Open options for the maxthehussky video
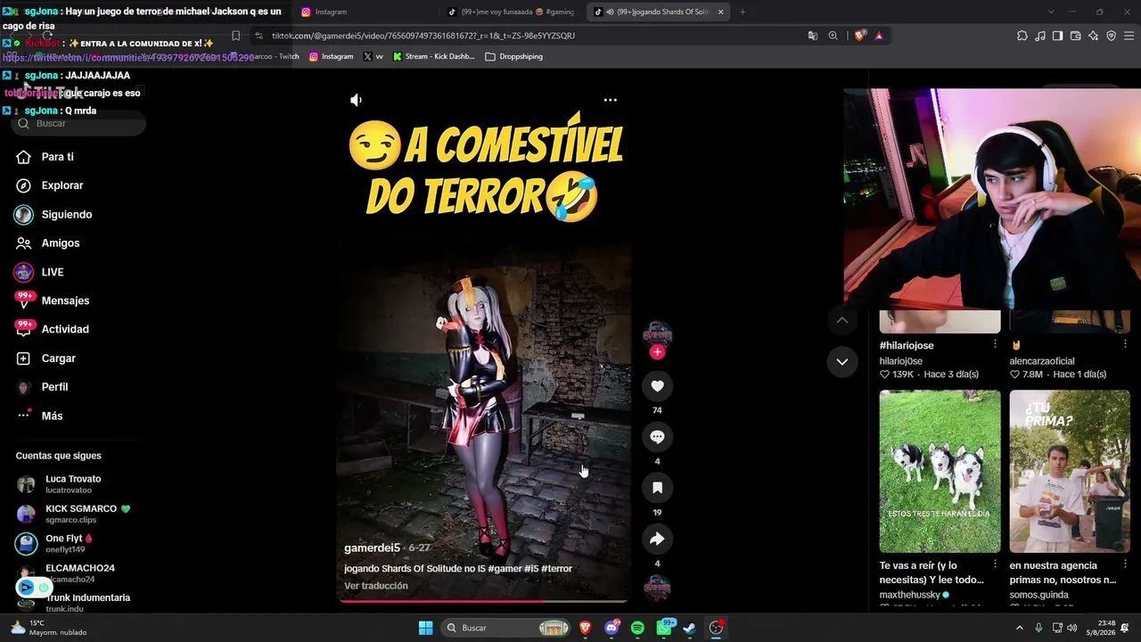 995,564
